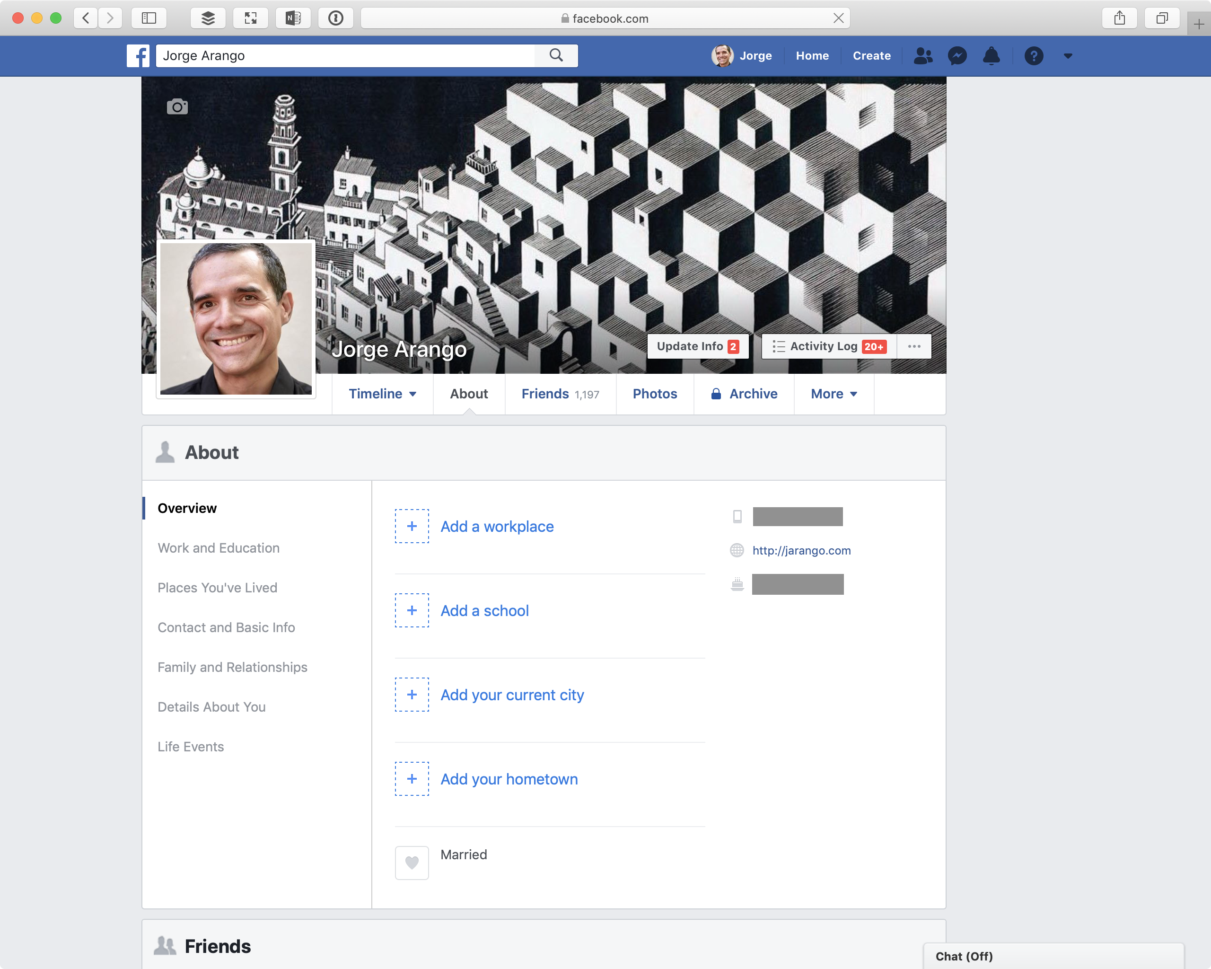Viewport: 1211px width, 969px height.
Task: Open a new Safari tab
Action: pos(1199,24)
